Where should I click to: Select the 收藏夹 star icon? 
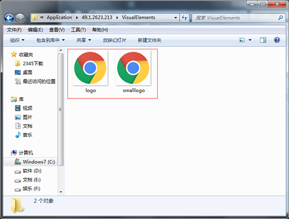tap(14, 54)
